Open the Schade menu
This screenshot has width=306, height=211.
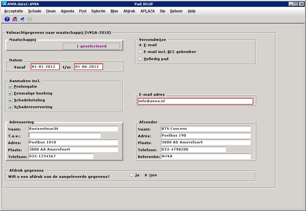(x=34, y=11)
